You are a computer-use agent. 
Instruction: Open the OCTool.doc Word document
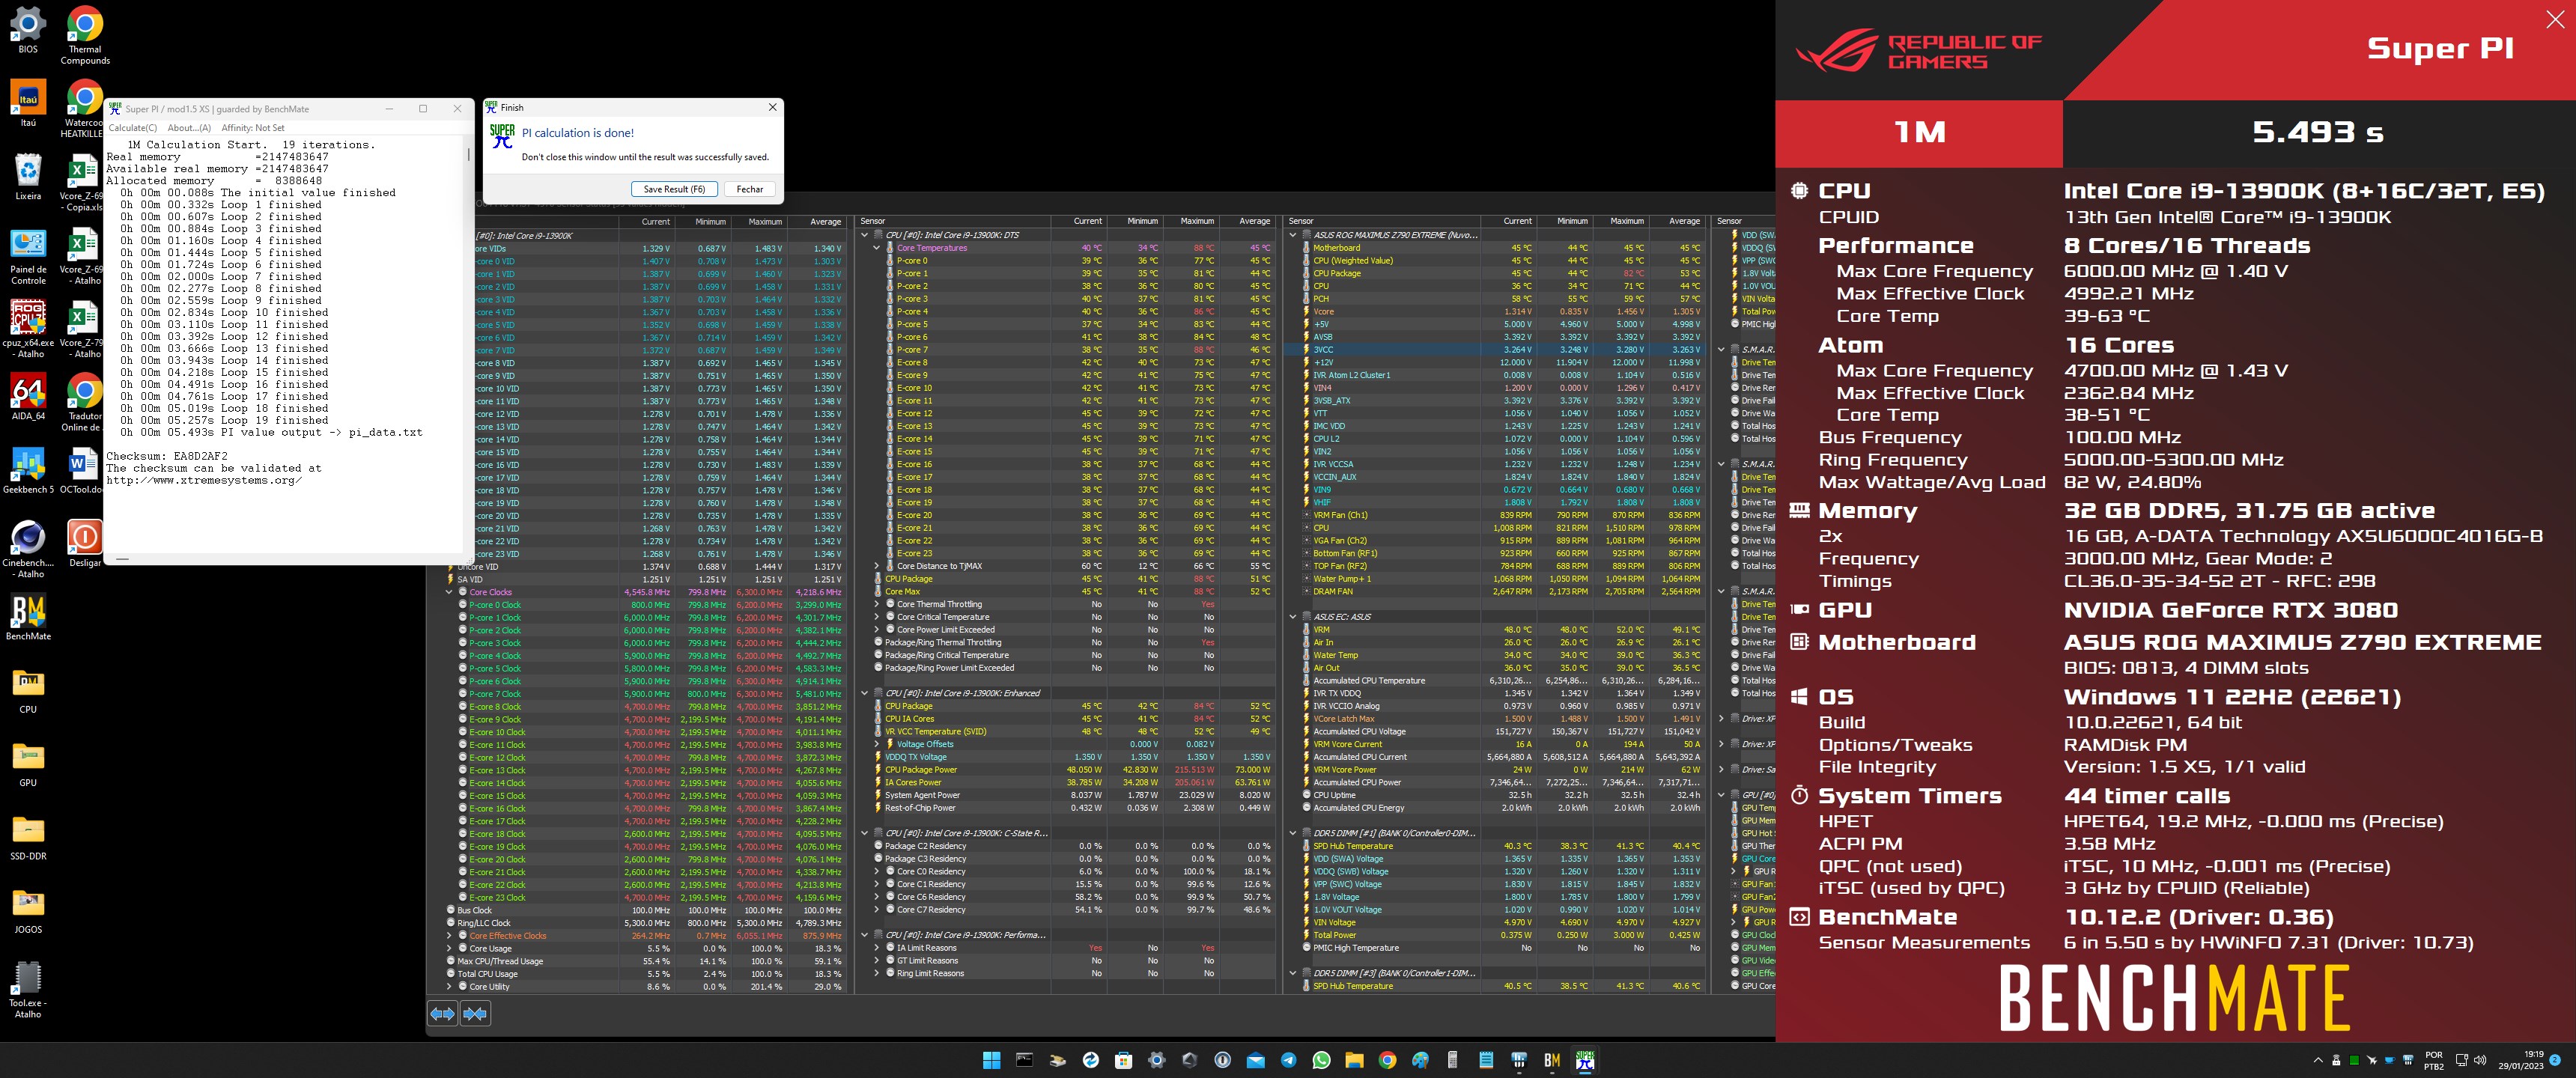click(x=85, y=470)
